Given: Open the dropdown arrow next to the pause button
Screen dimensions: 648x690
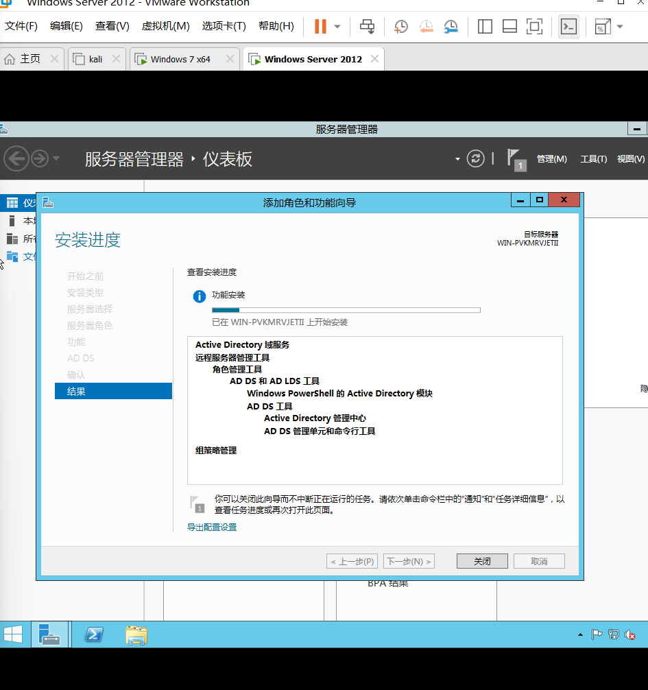Looking at the screenshot, I should [337, 26].
